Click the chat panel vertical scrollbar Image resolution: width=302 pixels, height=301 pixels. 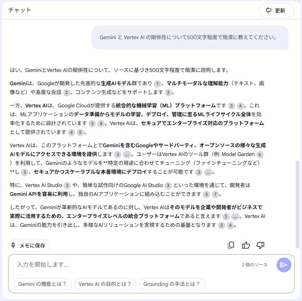tap(297, 204)
